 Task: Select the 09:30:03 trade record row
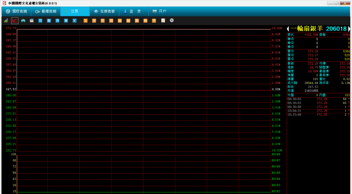click(x=318, y=103)
